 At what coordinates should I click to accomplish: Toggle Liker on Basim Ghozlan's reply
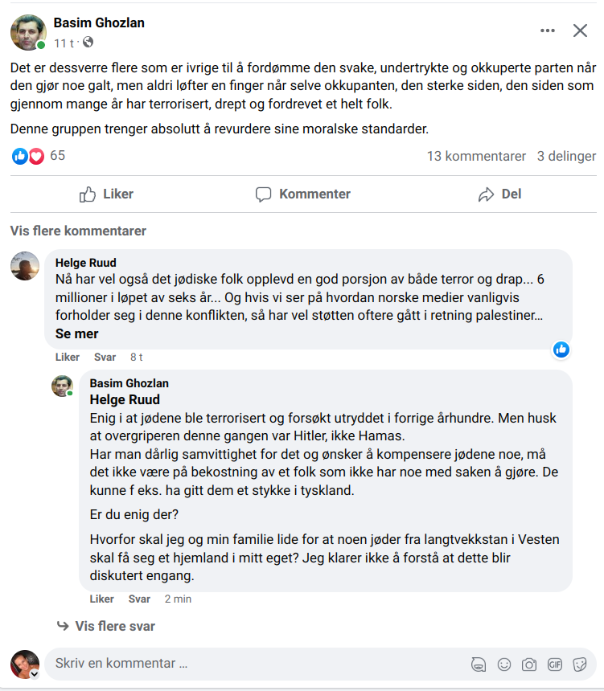(x=102, y=599)
